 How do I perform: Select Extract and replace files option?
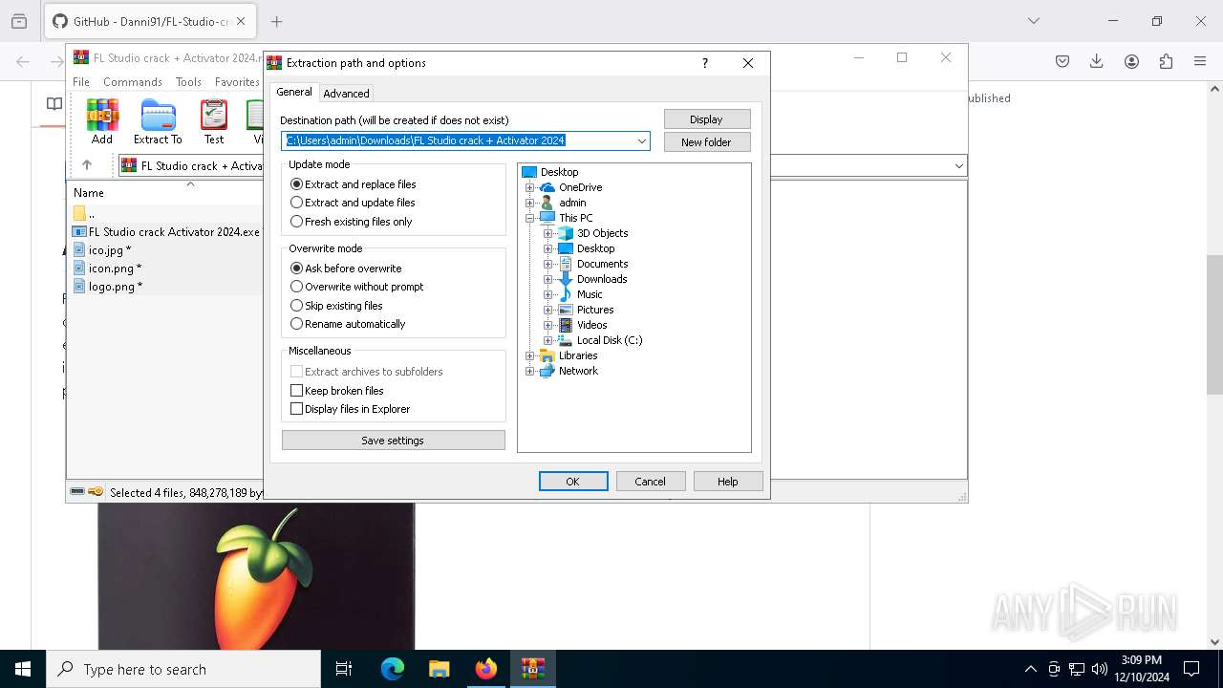[x=354, y=184]
